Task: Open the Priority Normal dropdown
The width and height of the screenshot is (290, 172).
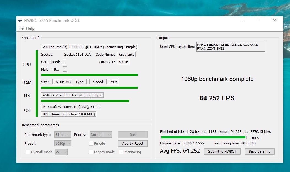Action: click(101, 135)
